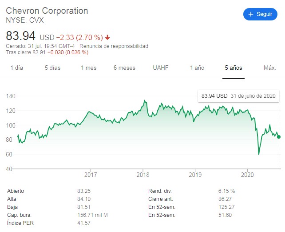Click the 83.94 USD chart tooltip

point(238,96)
